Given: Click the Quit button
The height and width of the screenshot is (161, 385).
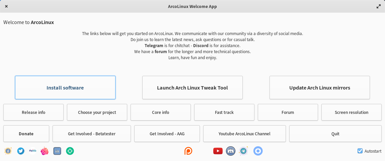Looking at the screenshot, I should 335,134.
